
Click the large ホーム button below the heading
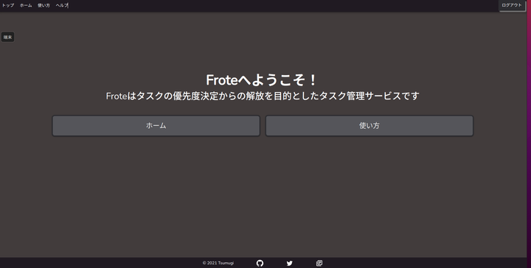tap(156, 126)
